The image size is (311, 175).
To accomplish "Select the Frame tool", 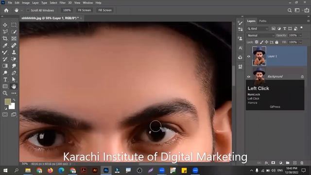I will click(x=14, y=38).
